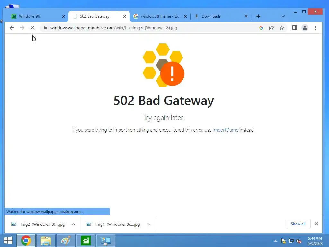Open the Chrome three-dot menu
The image size is (329, 247).
(316, 28)
